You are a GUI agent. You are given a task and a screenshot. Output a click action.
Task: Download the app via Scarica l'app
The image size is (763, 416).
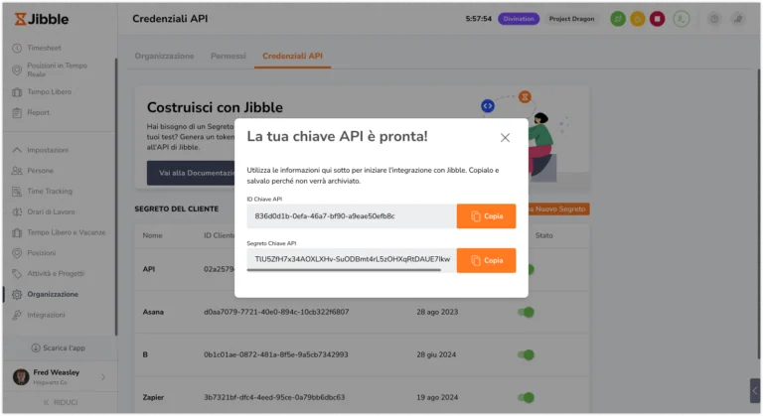59,347
